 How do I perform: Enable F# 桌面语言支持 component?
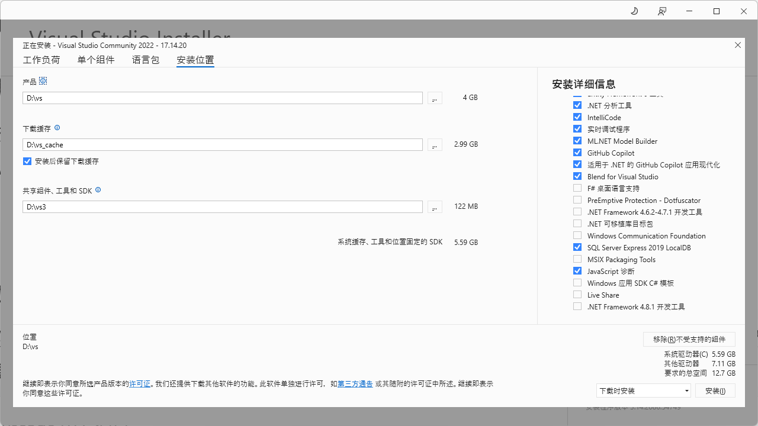coord(577,188)
